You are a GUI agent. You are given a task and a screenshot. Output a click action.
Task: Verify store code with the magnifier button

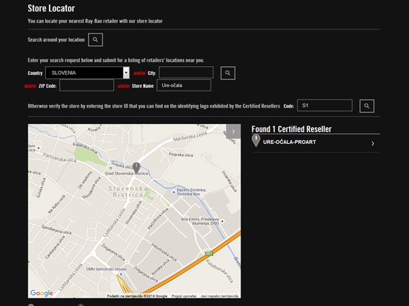367,106
